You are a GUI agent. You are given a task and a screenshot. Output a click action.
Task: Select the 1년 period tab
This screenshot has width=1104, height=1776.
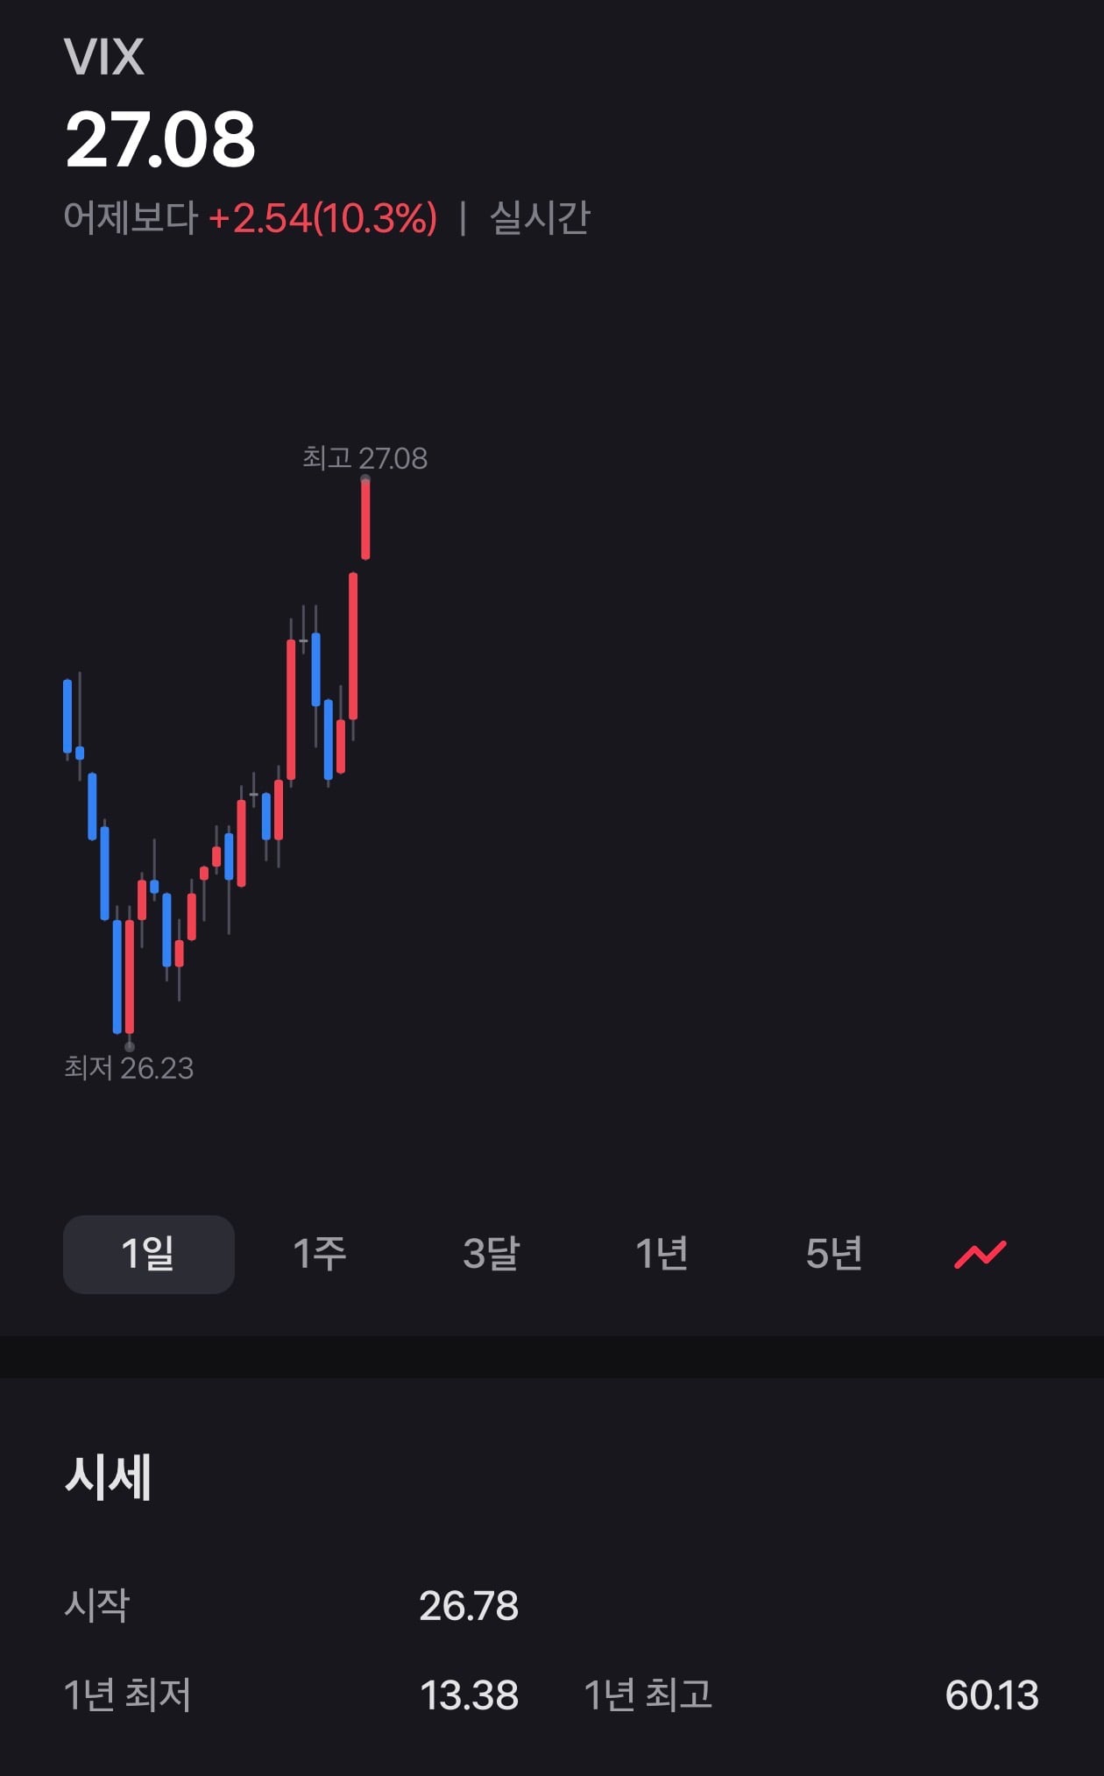point(662,1254)
